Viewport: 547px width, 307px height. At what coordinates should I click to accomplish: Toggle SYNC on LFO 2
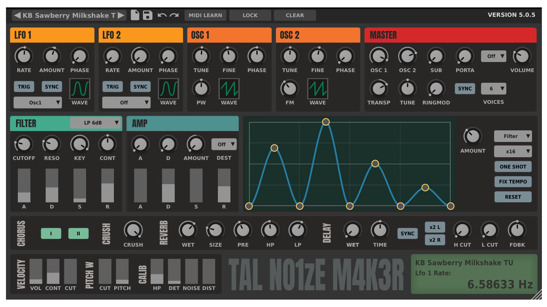[x=140, y=87]
